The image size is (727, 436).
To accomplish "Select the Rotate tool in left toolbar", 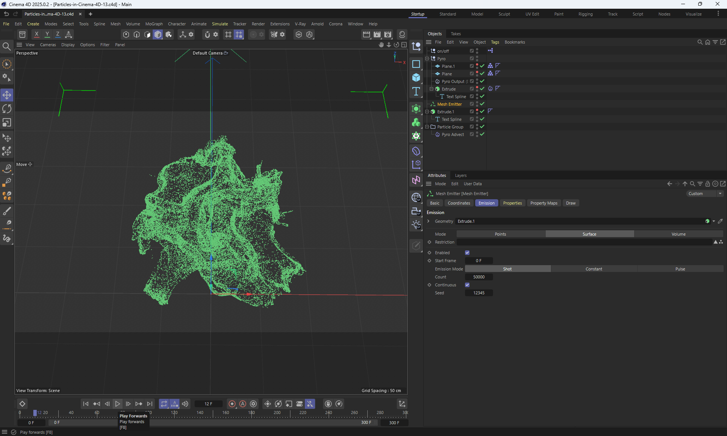I will pyautogui.click(x=7, y=109).
